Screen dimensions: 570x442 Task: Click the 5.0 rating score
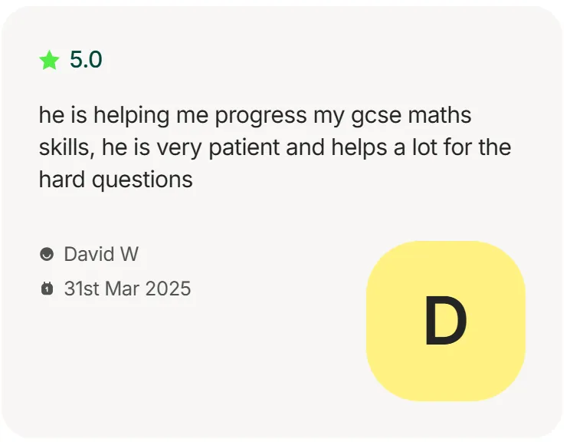pyautogui.click(x=86, y=59)
